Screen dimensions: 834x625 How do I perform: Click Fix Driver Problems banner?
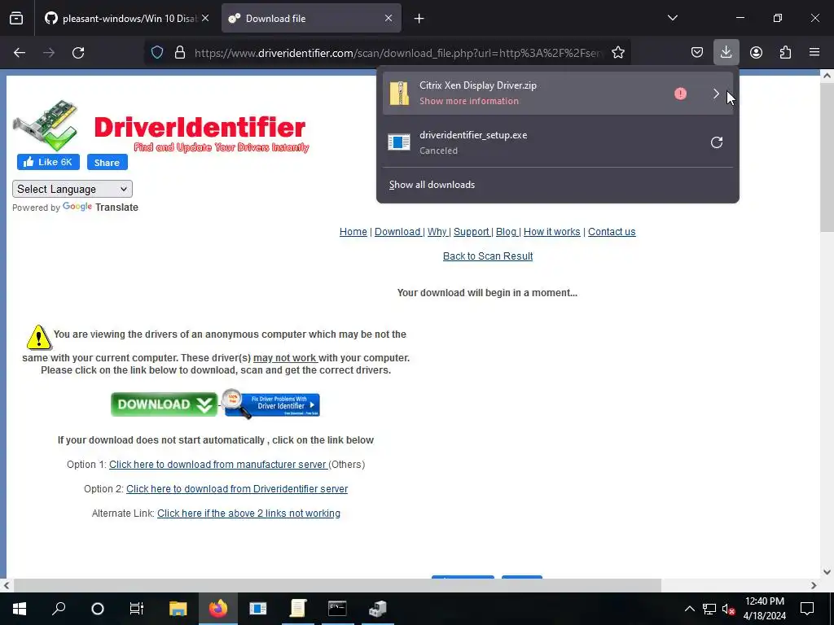coord(270,404)
